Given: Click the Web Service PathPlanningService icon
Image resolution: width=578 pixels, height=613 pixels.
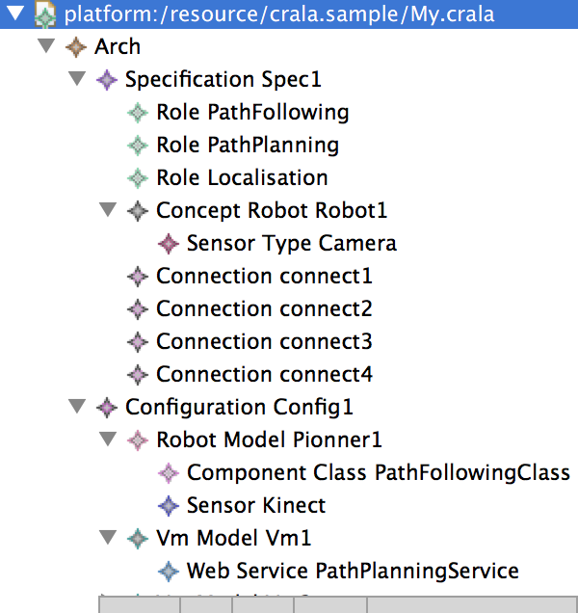Looking at the screenshot, I should point(169,571).
